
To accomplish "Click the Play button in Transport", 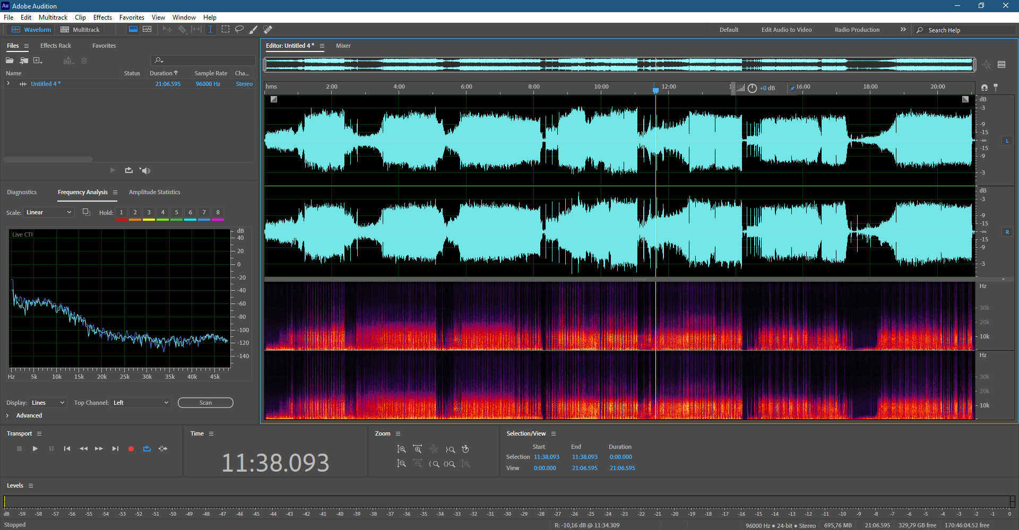I will pos(35,449).
